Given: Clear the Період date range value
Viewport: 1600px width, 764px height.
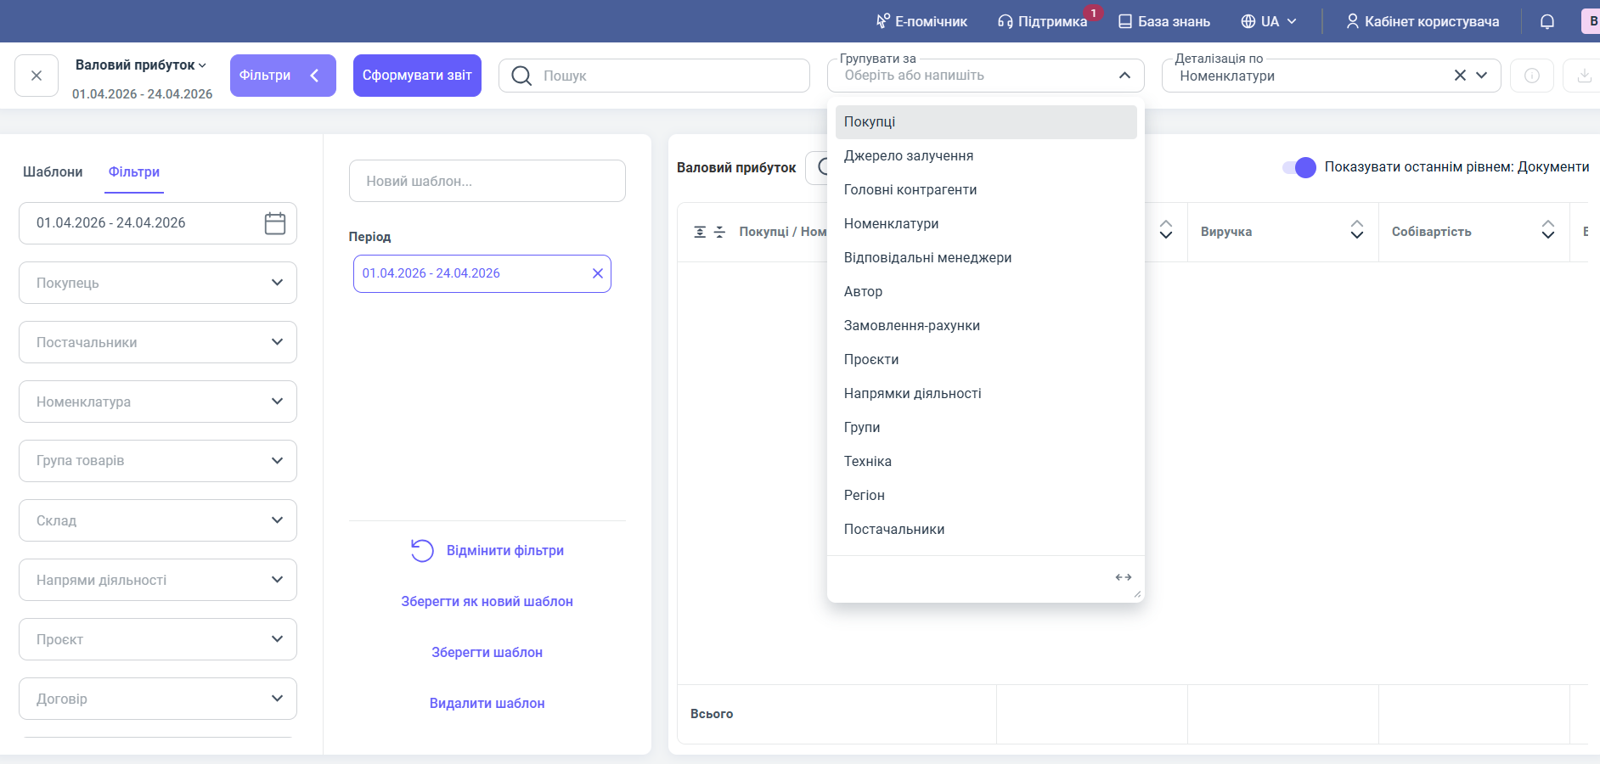Looking at the screenshot, I should (x=597, y=273).
